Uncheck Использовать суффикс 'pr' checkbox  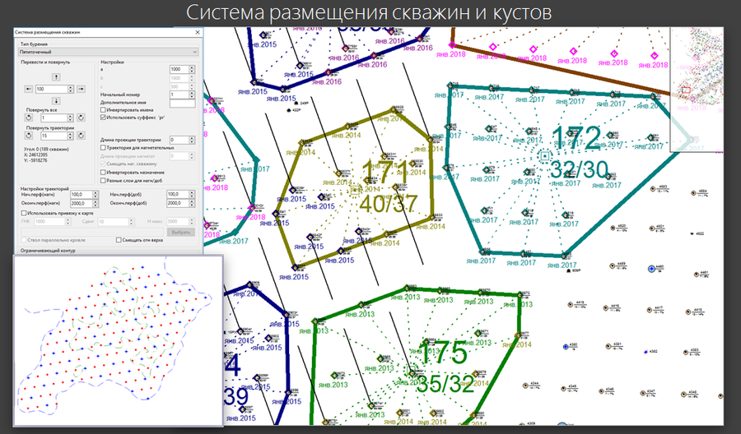coord(104,117)
